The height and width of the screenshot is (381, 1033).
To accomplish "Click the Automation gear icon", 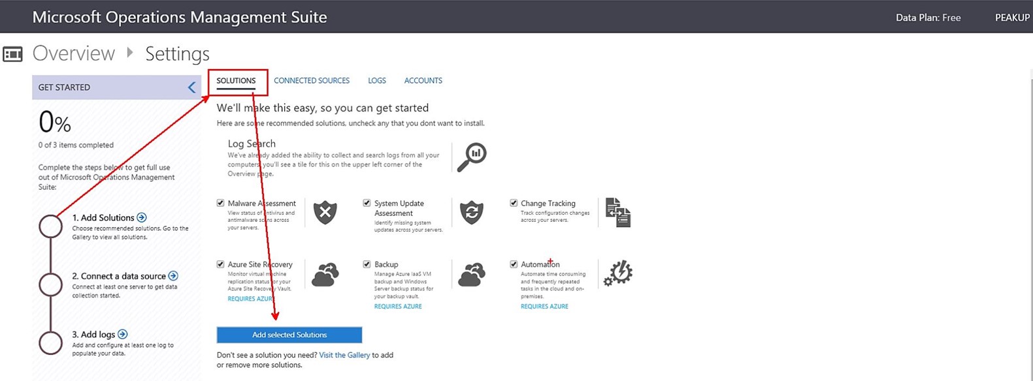I will tap(617, 273).
